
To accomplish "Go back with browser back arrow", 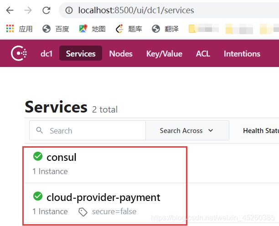I will pos(10,10).
